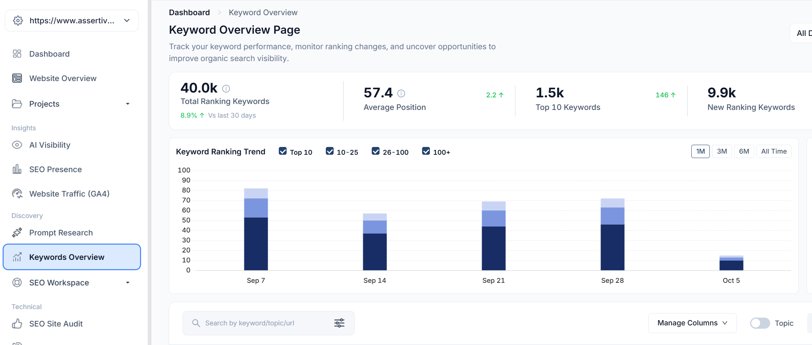Click the SEO Site Audit thumbs-up icon
Screen dimensions: 812x345
17,324
